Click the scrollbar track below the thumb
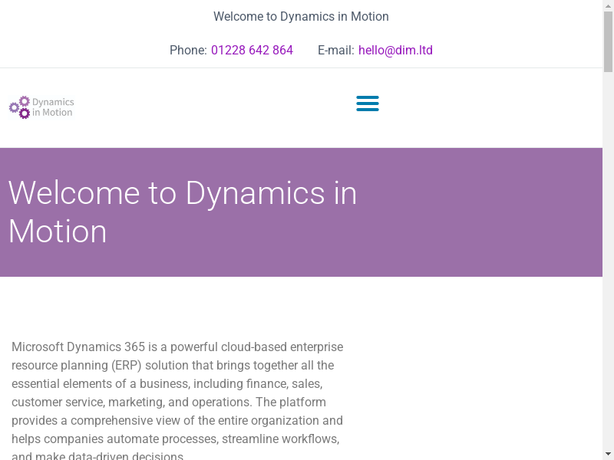 608,268
